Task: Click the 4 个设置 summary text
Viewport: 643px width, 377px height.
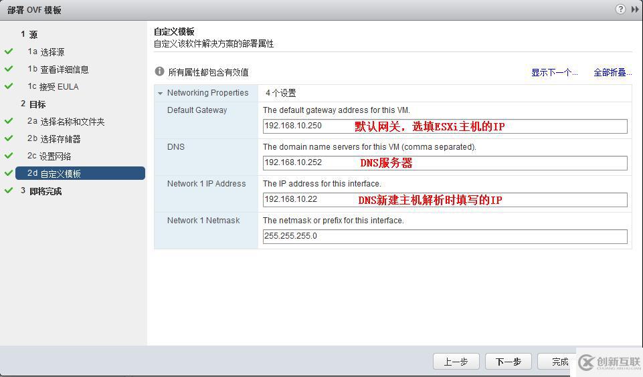Action: [280, 93]
